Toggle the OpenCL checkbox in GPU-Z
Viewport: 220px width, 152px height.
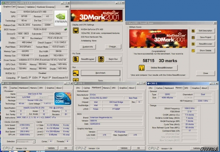19,77
